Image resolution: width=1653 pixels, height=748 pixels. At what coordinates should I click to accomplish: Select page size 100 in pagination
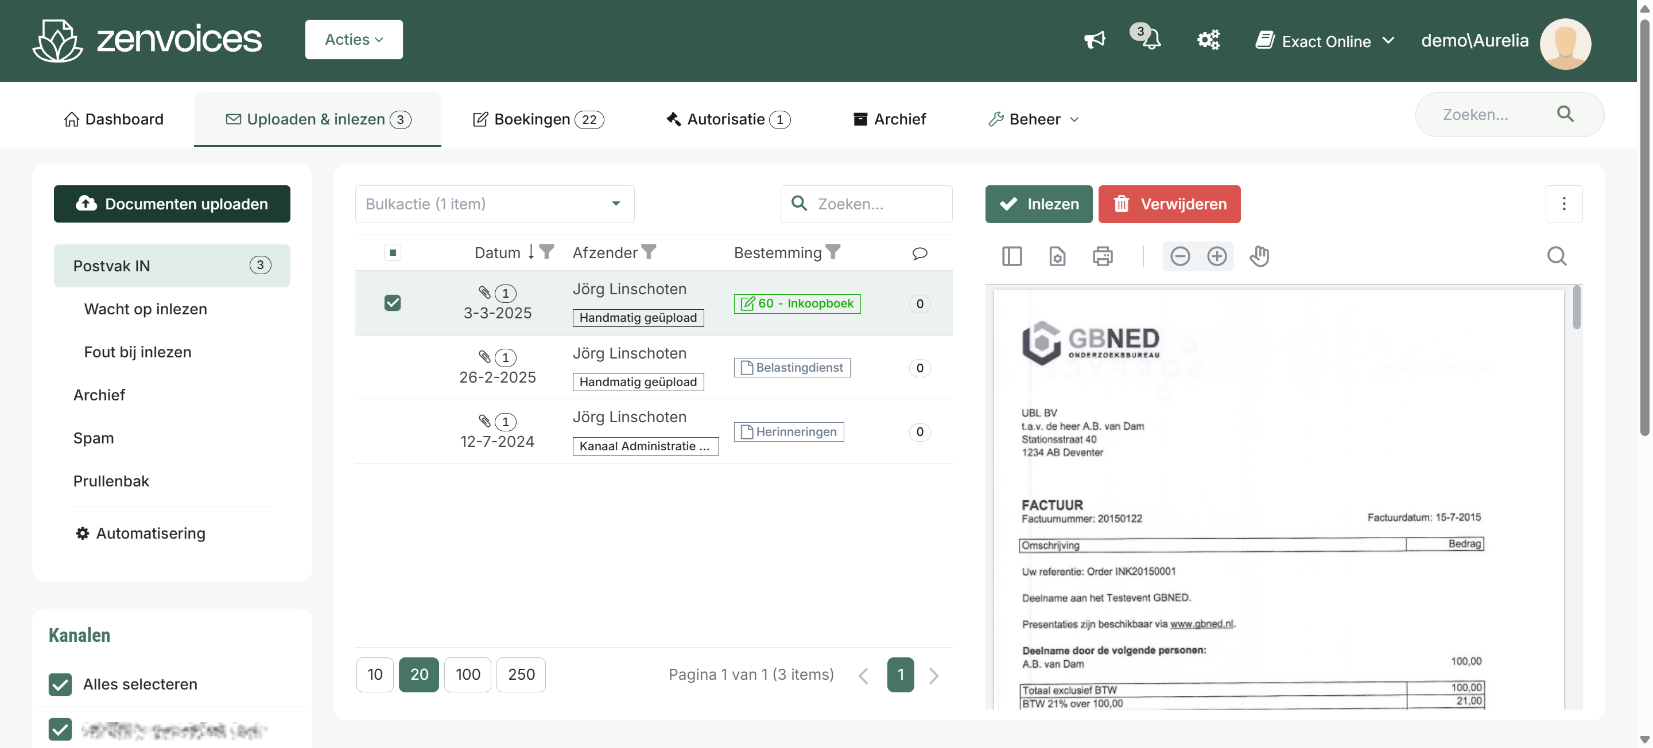(468, 674)
